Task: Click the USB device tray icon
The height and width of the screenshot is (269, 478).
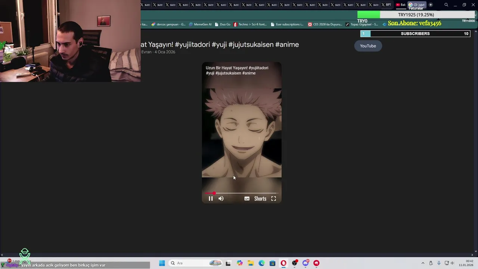Action: tap(431, 263)
